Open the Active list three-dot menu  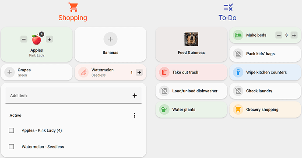coord(134,115)
